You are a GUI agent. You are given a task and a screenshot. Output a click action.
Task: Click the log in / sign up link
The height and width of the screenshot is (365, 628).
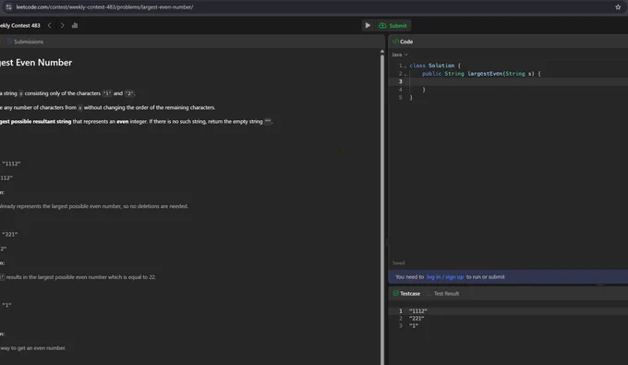(445, 277)
